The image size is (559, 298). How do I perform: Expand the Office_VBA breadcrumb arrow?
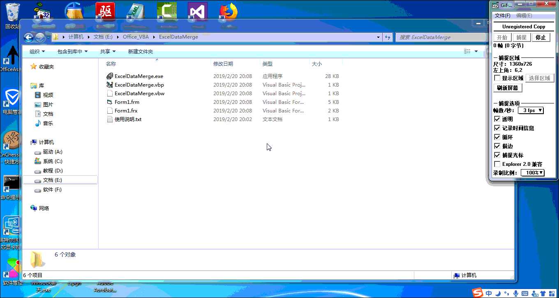click(x=154, y=37)
